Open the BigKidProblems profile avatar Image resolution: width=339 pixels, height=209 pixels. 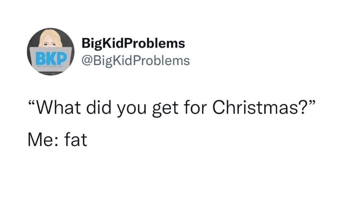click(x=51, y=52)
